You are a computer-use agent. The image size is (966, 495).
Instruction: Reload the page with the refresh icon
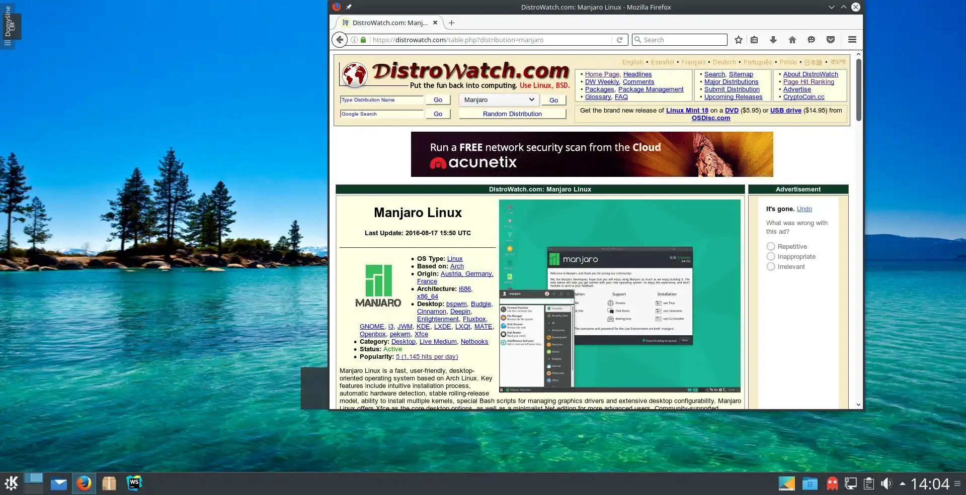click(x=620, y=40)
